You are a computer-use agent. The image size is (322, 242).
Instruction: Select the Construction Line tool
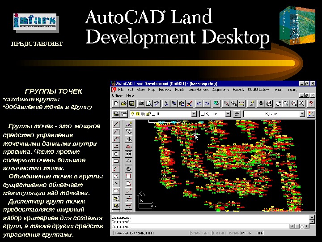(116, 131)
